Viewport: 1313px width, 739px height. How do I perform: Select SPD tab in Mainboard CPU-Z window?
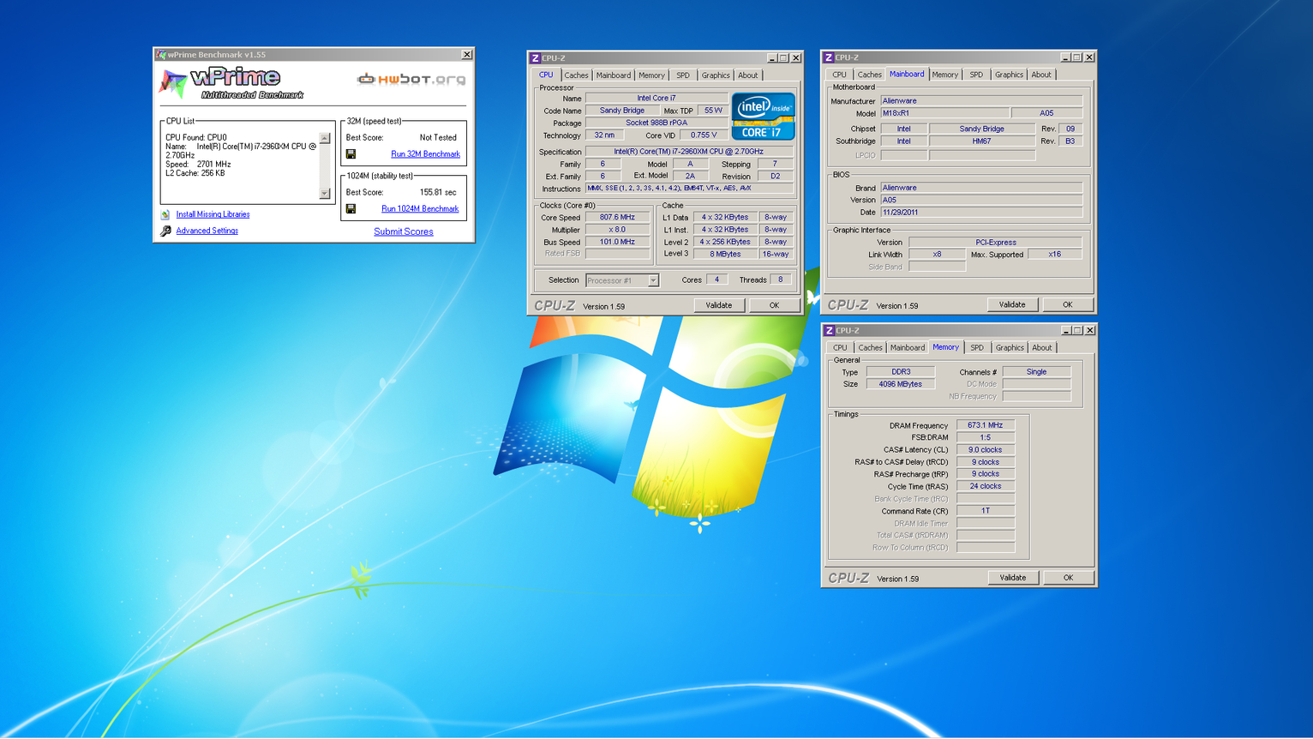[976, 75]
